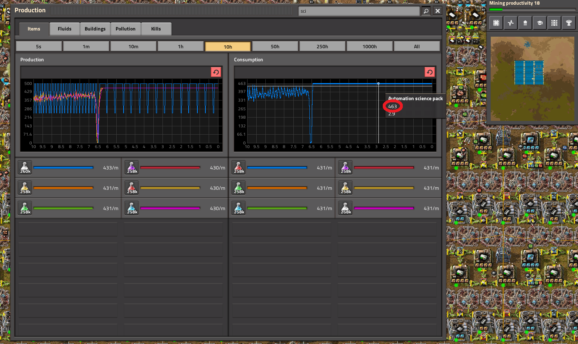This screenshot has height=344, width=578.
Task: Click the search field containing 'sci'
Action: (359, 11)
